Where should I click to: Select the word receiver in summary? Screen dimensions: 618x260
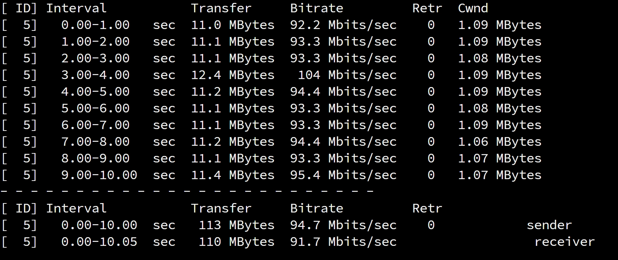coord(565,242)
